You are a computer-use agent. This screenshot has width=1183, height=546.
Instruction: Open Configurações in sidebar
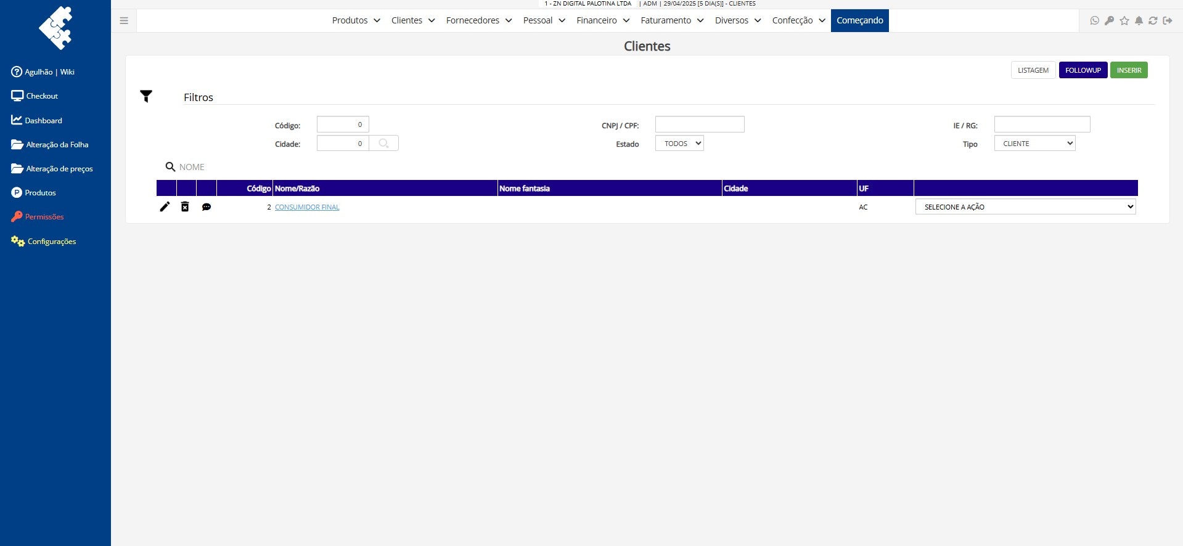pyautogui.click(x=43, y=241)
